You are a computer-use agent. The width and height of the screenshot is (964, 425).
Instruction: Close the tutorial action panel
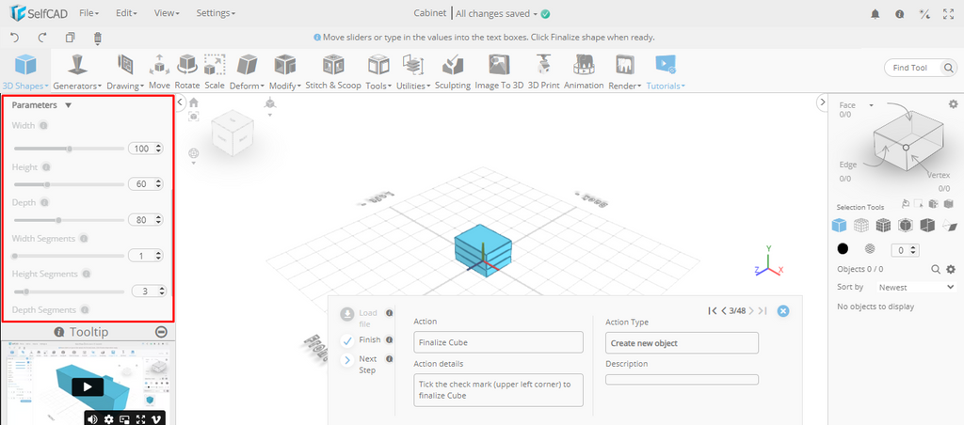pyautogui.click(x=782, y=311)
